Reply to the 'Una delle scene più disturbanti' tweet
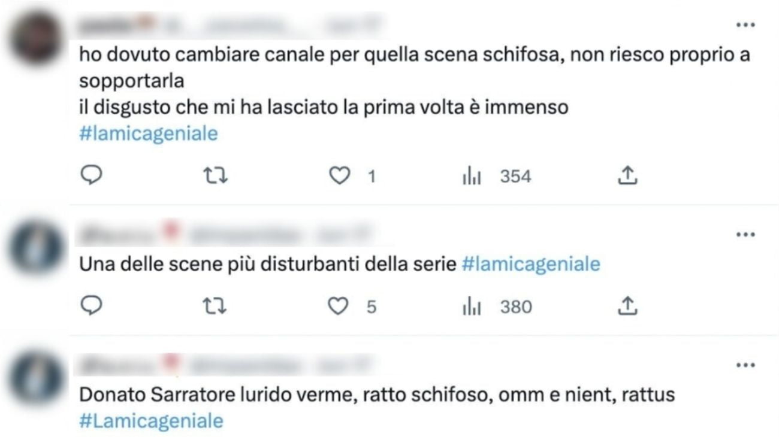The image size is (779, 437). (91, 306)
